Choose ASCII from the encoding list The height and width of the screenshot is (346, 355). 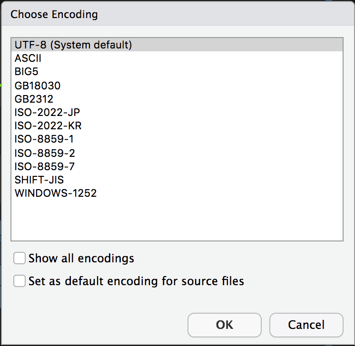(x=28, y=59)
